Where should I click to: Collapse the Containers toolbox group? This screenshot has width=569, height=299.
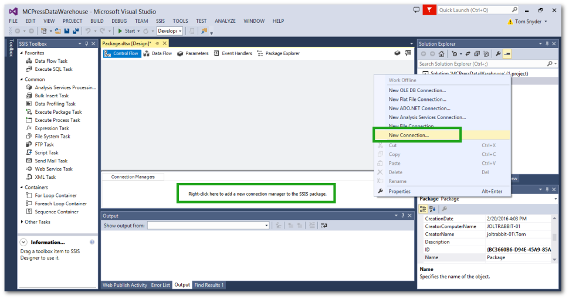21,188
